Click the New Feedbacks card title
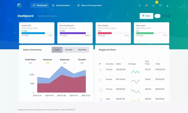Screen dimensions: 188x113 (x=67, y=25)
